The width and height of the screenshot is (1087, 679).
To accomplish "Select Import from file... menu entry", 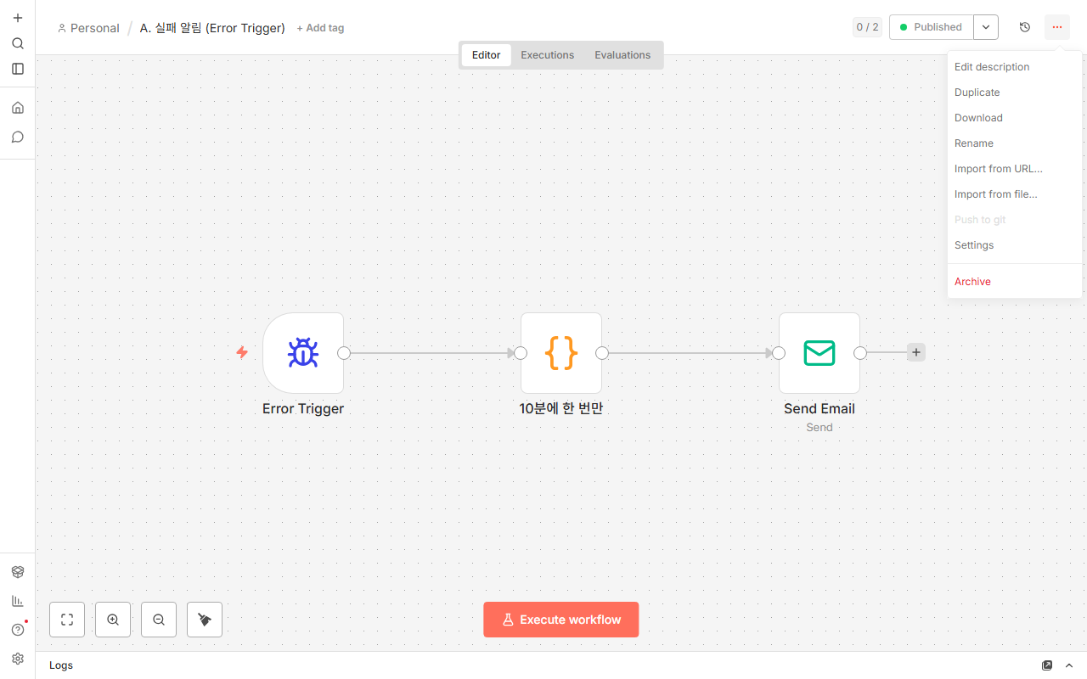I will [x=1015, y=194].
